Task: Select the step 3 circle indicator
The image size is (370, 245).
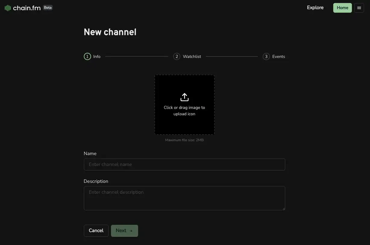Action: [x=266, y=56]
